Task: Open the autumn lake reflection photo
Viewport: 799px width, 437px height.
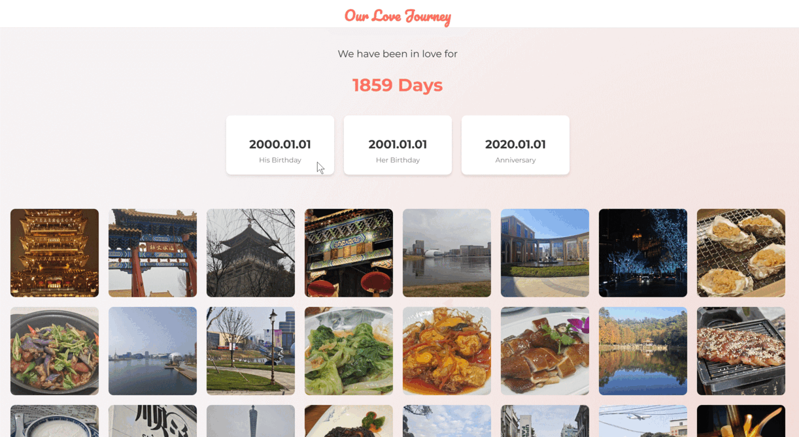Action: pos(643,351)
